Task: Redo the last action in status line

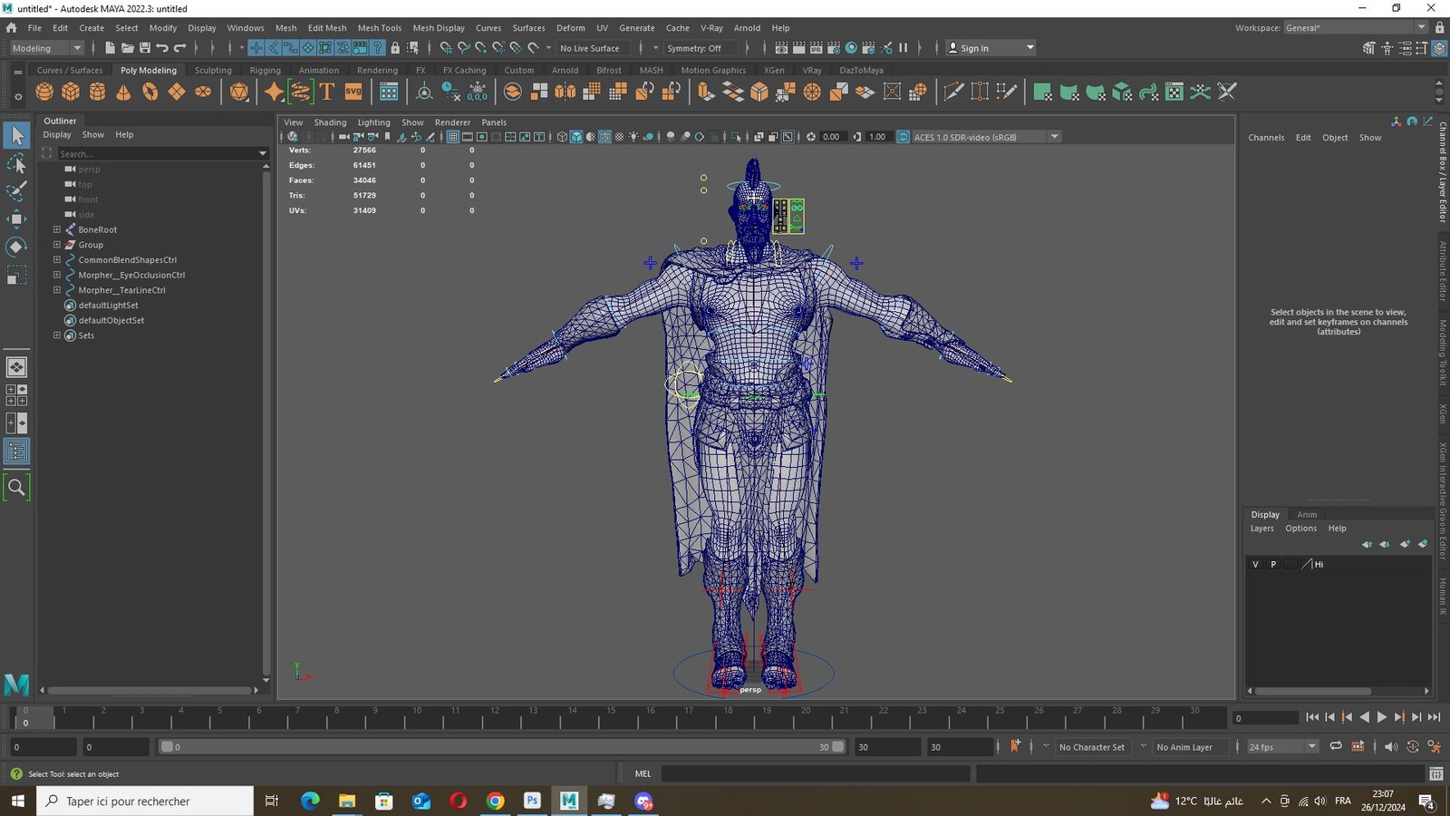Action: click(x=179, y=48)
